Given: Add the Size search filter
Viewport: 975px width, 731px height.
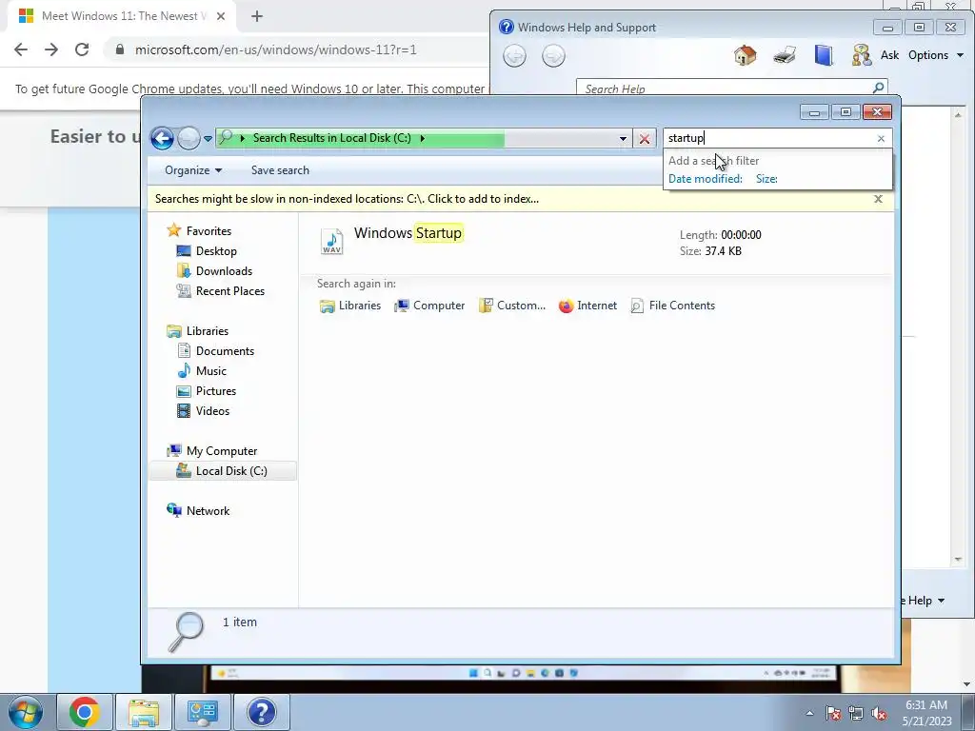Looking at the screenshot, I should coord(766,179).
